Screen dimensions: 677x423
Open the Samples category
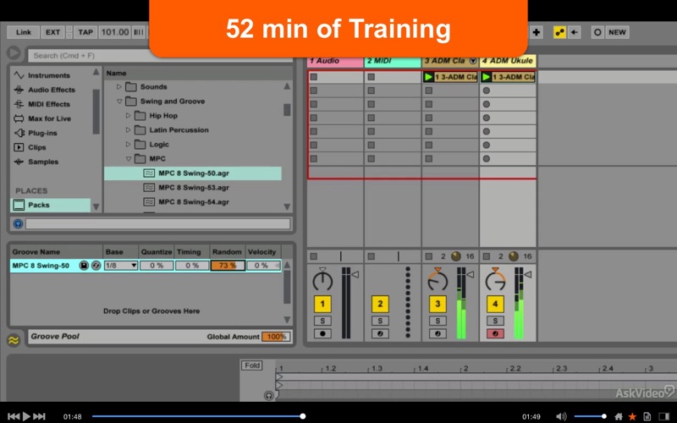pos(43,162)
